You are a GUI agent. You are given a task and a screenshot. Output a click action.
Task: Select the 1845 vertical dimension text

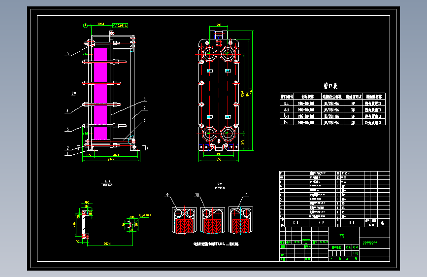pos(251,91)
